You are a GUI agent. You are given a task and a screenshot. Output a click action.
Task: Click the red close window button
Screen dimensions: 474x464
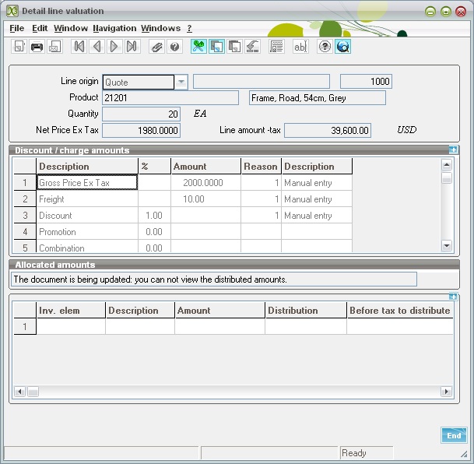(461, 12)
